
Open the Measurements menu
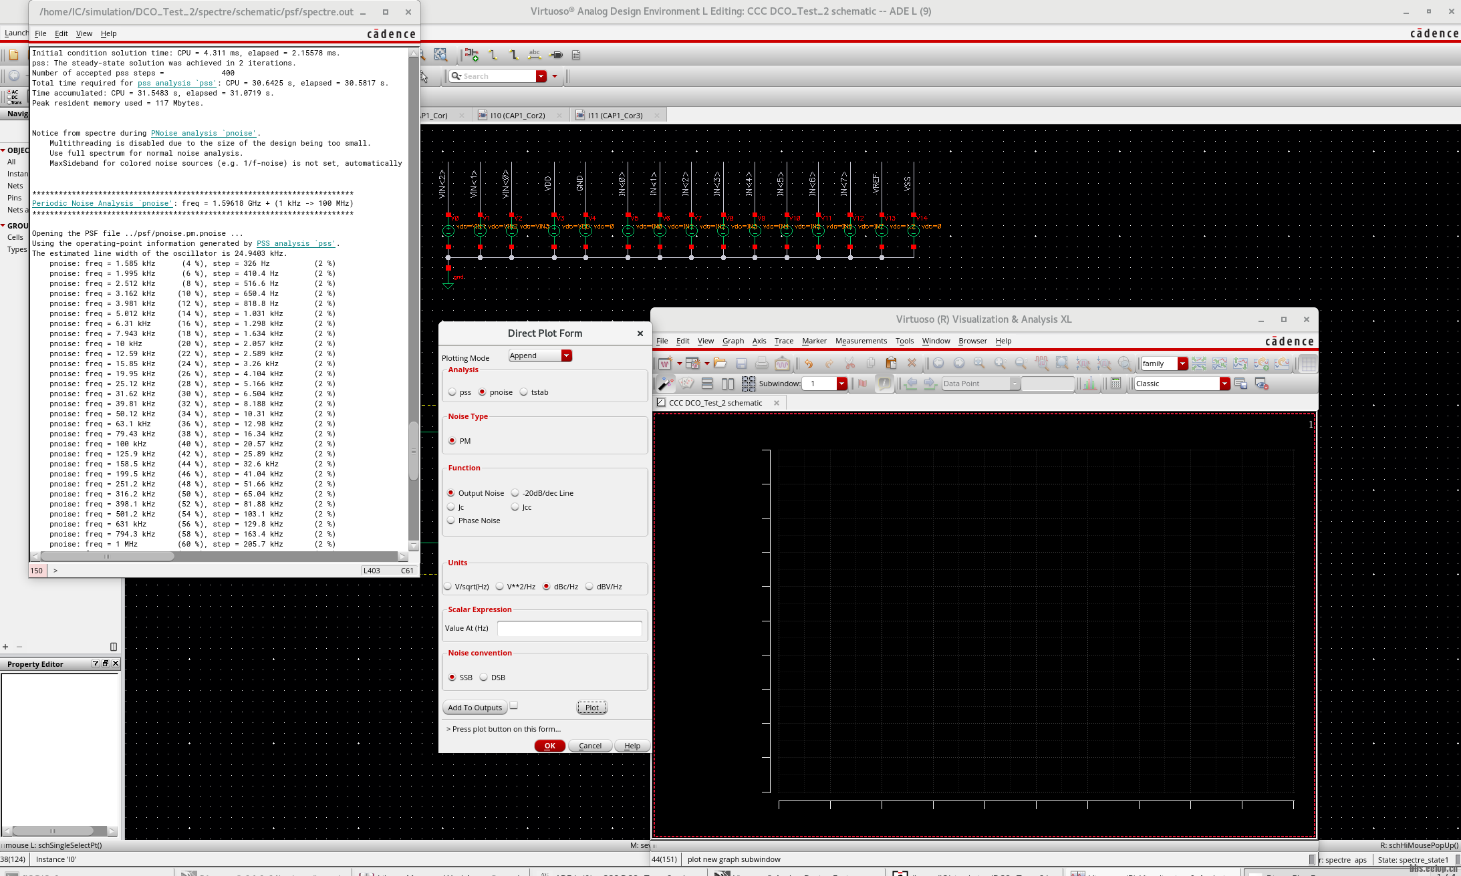coord(861,341)
